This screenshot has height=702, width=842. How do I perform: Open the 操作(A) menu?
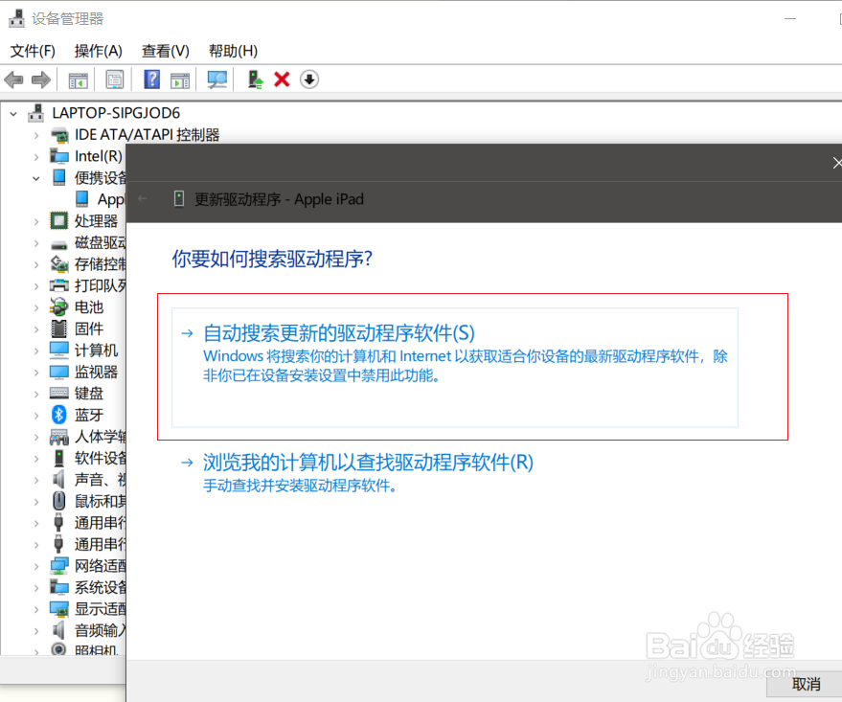point(98,50)
